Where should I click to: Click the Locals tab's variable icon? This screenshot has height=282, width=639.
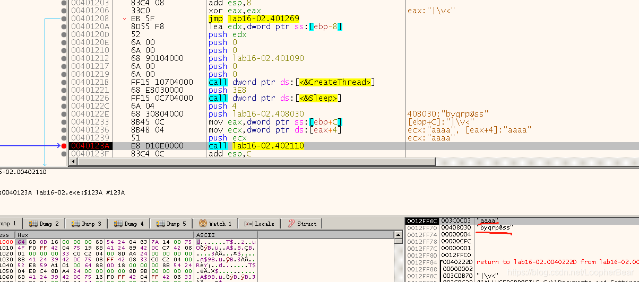(248, 224)
